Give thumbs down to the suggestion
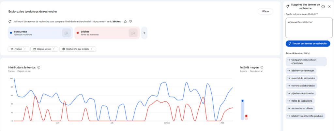 (x=130, y=21)
